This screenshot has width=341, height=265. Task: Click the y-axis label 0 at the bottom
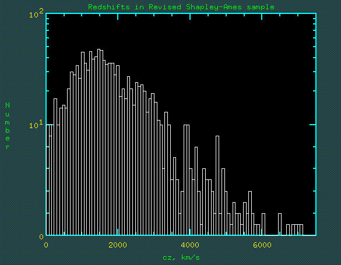41,237
